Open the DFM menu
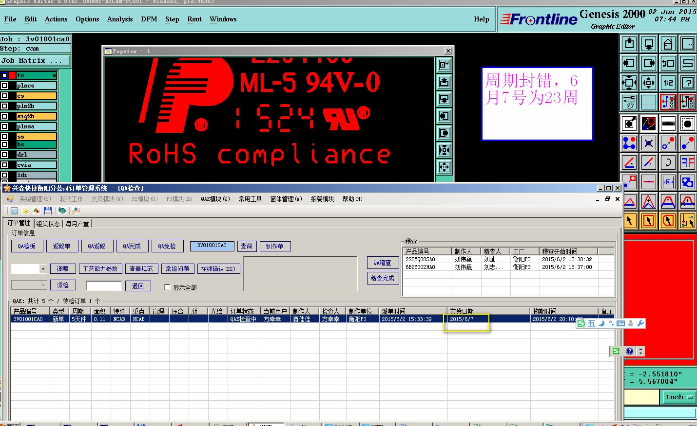Screen dimensions: 697x426 pyautogui.click(x=149, y=19)
